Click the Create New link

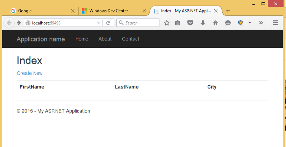(29, 73)
